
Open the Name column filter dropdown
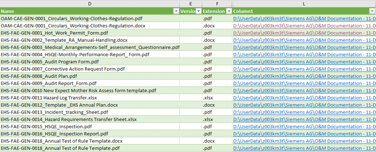(176, 11)
